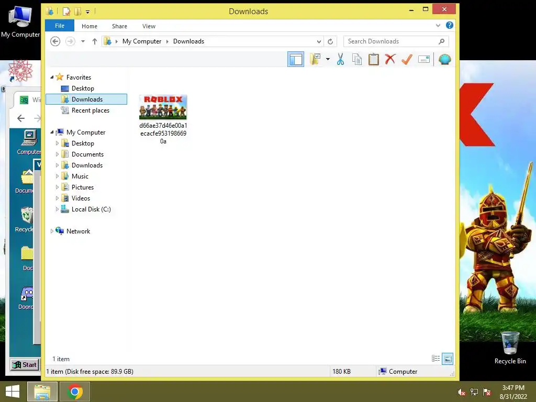Click the search magnifier icon
Viewport: 536px width, 402px height.
coord(441,41)
